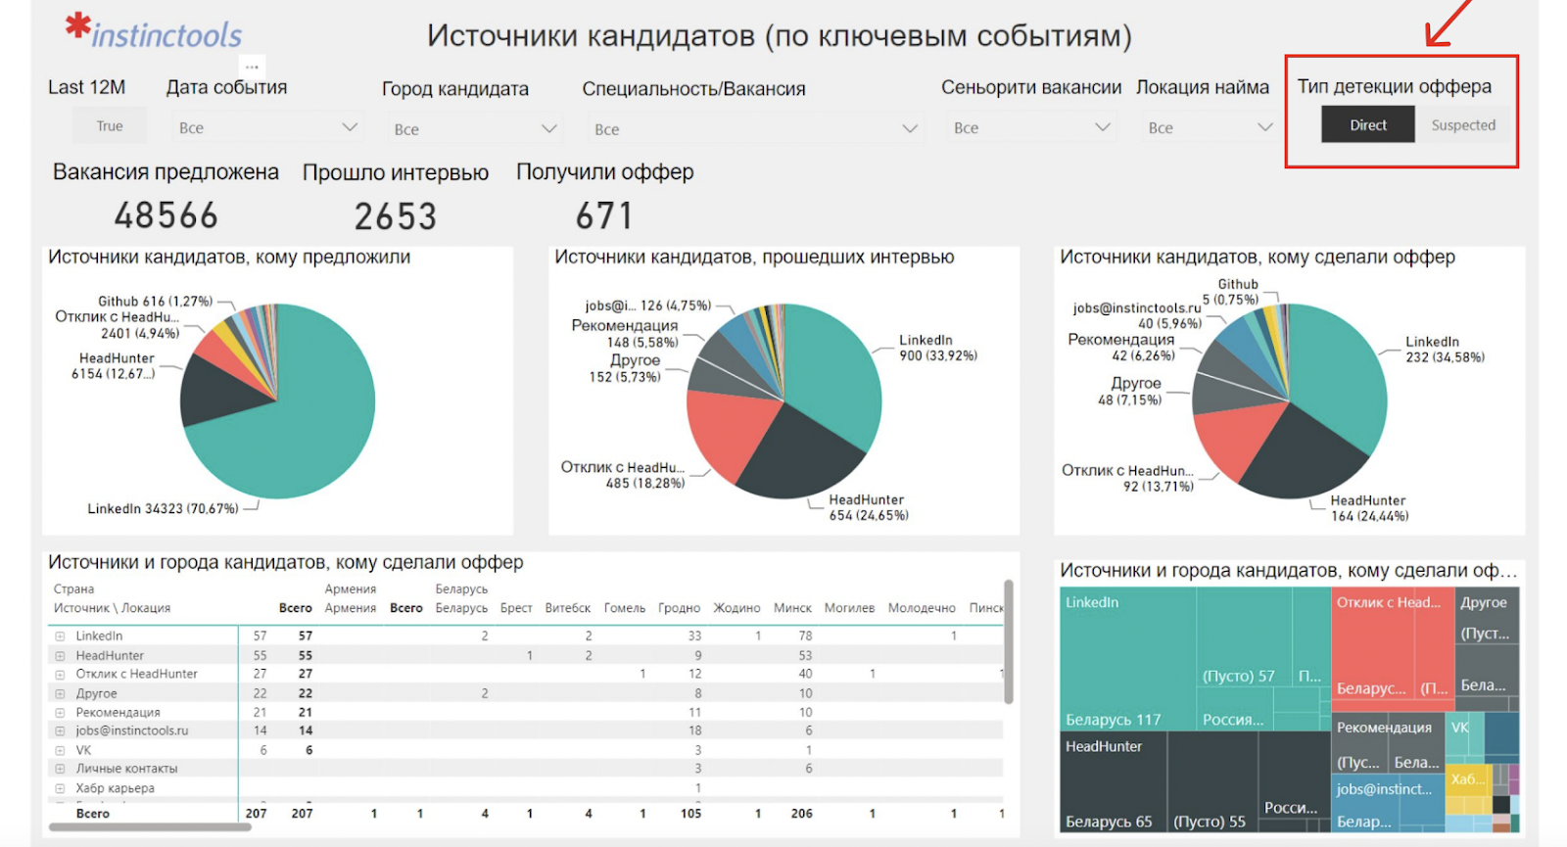Click the Витебск column header
This screenshot has width=1567, height=847.
[x=568, y=608]
